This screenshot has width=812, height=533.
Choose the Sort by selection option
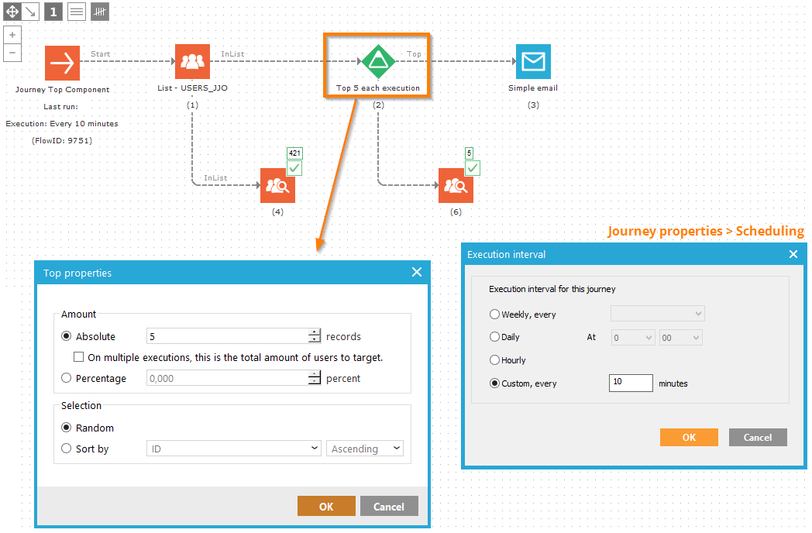click(66, 449)
